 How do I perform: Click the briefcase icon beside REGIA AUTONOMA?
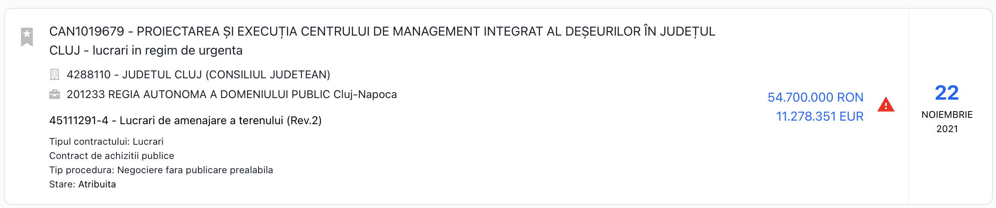coord(55,95)
